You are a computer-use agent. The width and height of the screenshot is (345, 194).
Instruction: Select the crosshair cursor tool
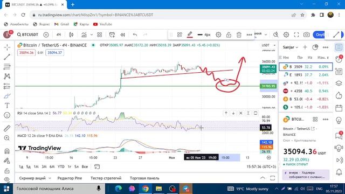[7, 47]
